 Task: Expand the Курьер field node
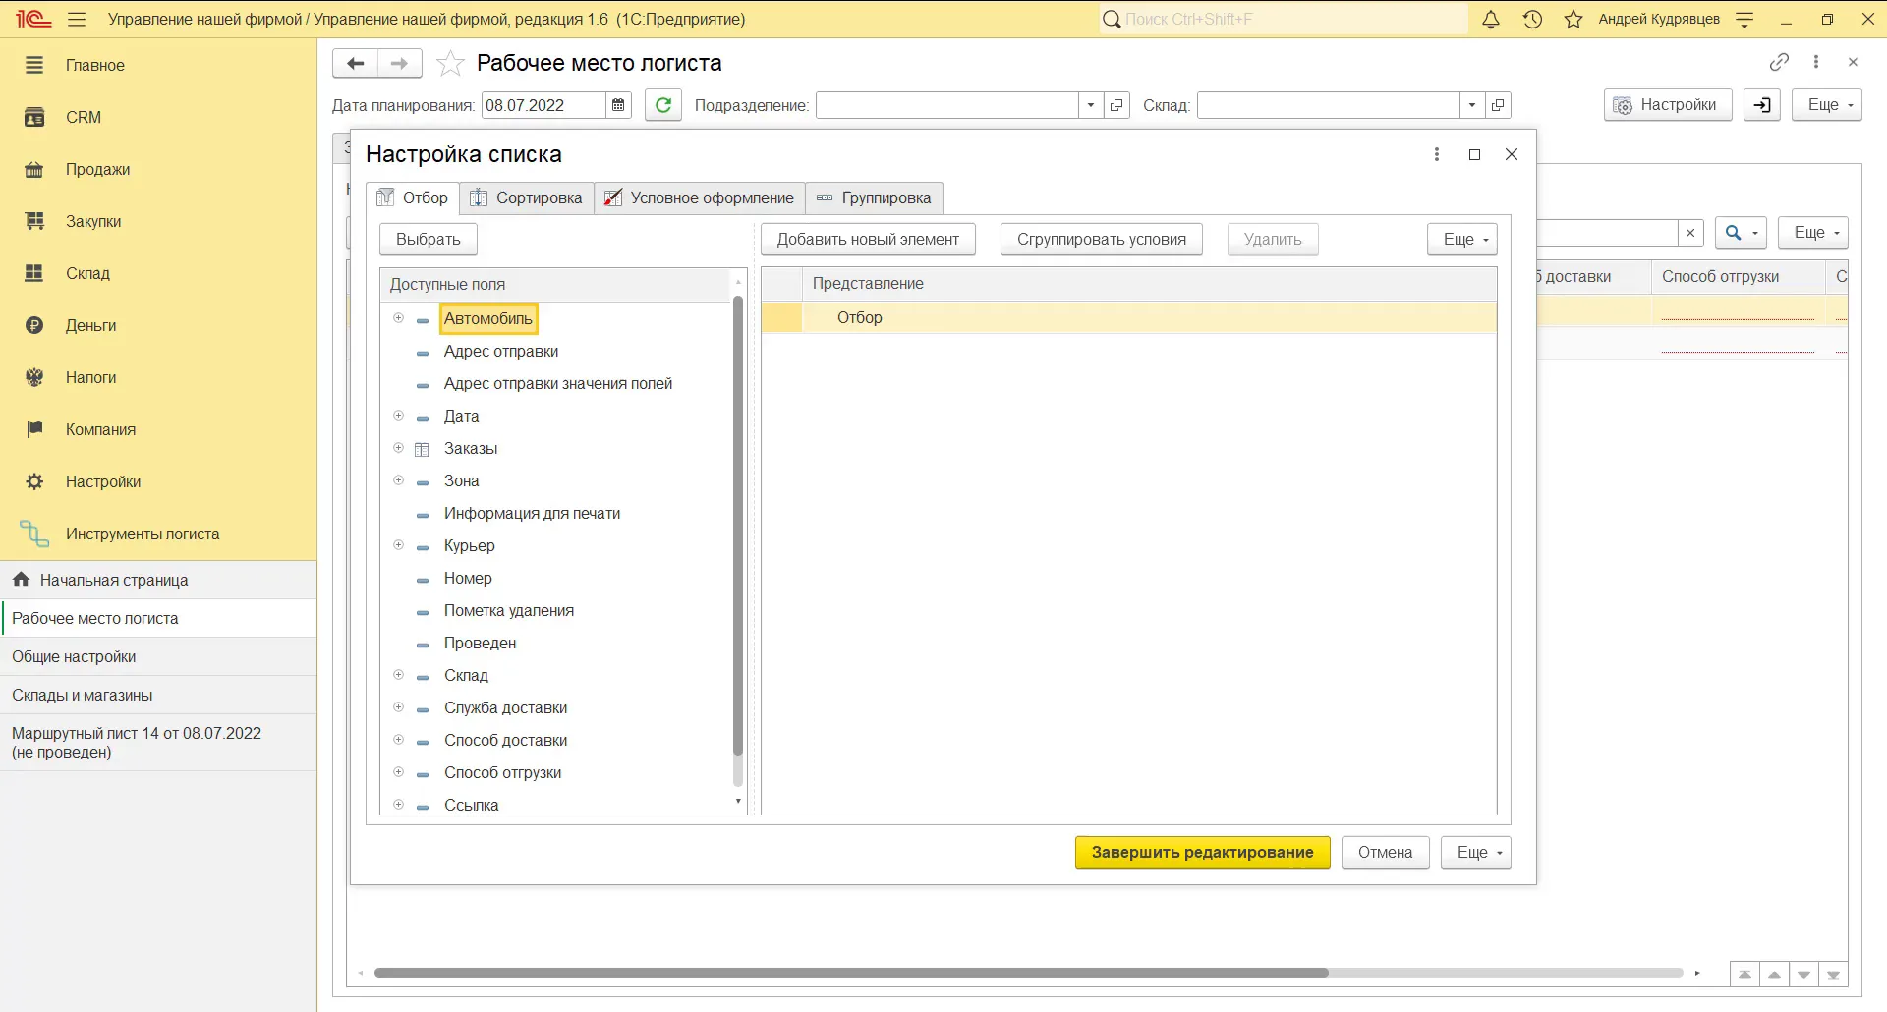tap(398, 545)
